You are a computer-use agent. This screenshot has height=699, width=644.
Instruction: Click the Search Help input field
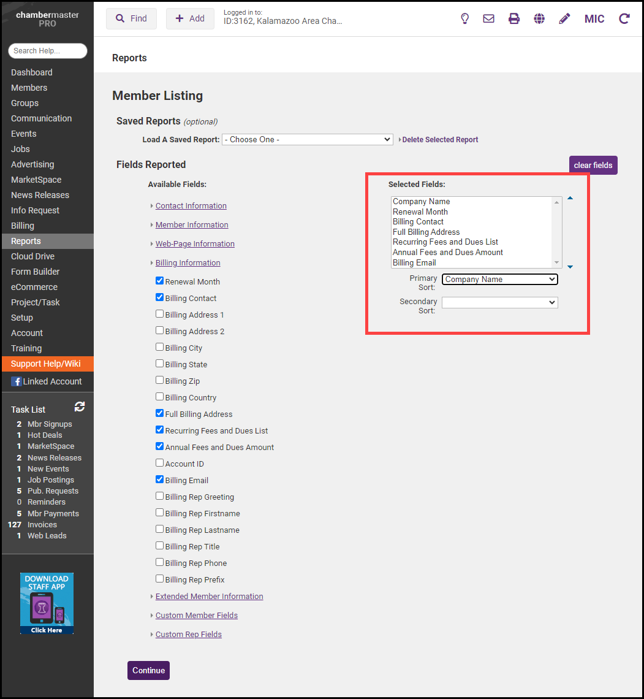click(x=48, y=51)
